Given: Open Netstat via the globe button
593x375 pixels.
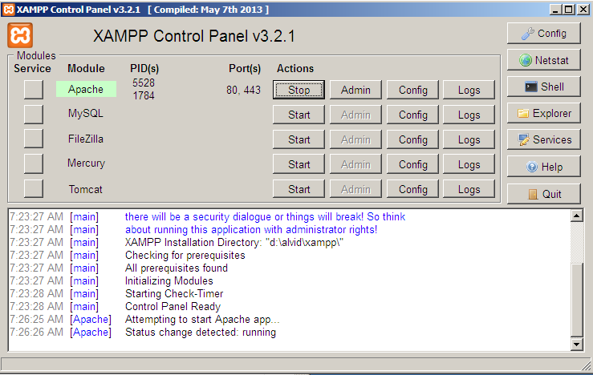Looking at the screenshot, I should click(543, 60).
